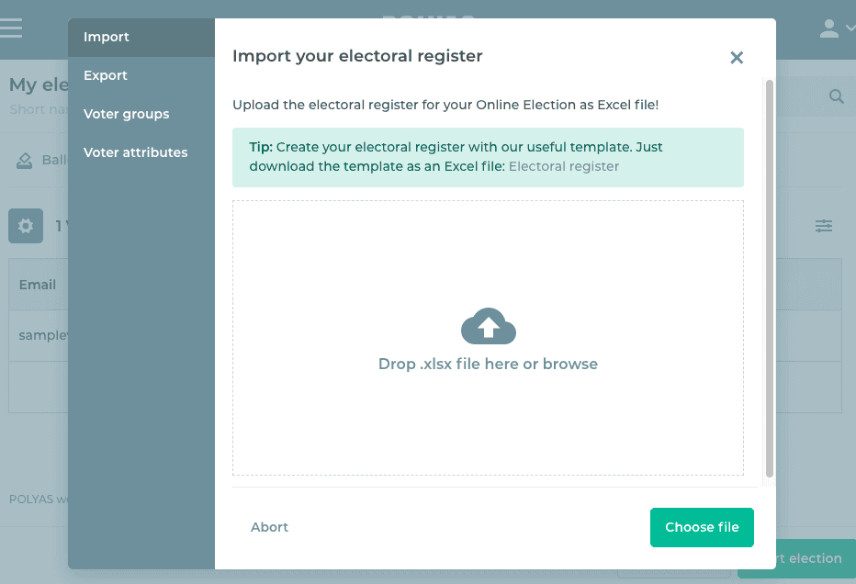The height and width of the screenshot is (584, 856).
Task: Switch to the Export tab
Action: tap(106, 75)
